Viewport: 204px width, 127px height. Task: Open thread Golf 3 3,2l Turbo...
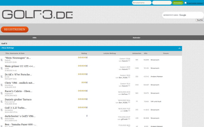pyautogui.click(x=16, y=108)
